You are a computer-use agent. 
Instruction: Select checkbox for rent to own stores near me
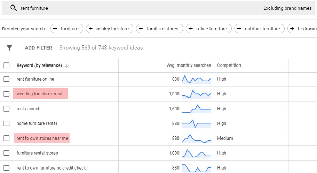click(7, 138)
